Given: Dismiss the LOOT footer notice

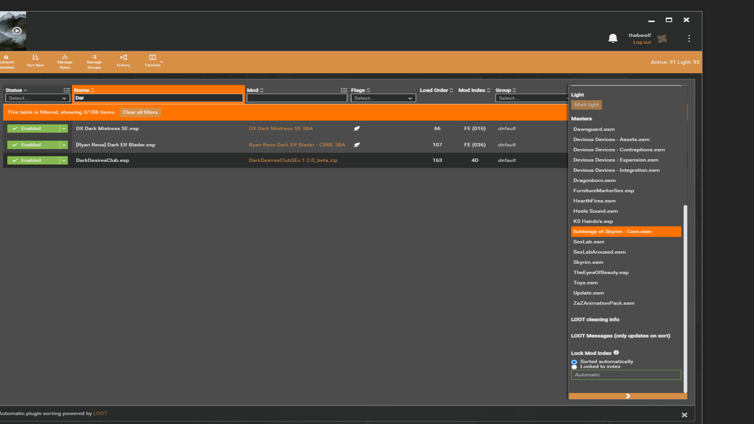Looking at the screenshot, I should (x=684, y=415).
